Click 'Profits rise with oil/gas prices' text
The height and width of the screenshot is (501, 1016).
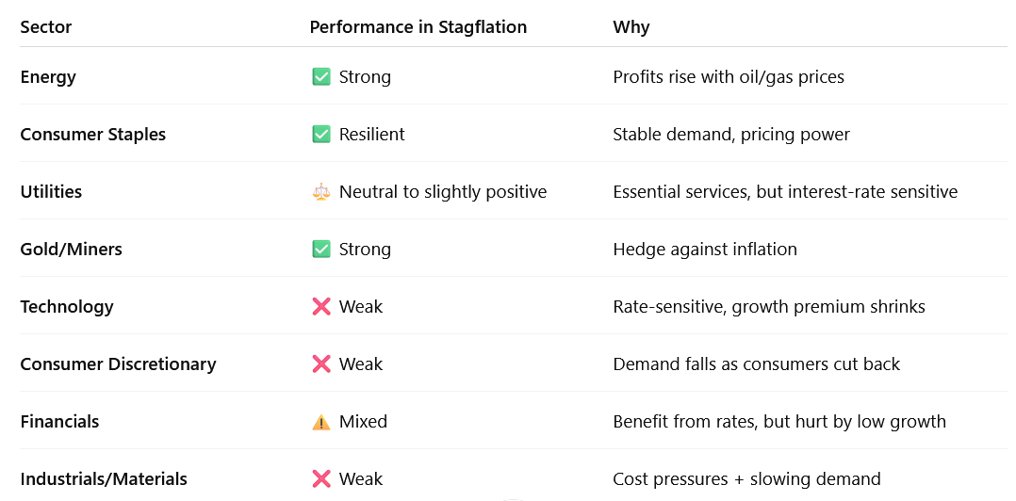(x=729, y=77)
